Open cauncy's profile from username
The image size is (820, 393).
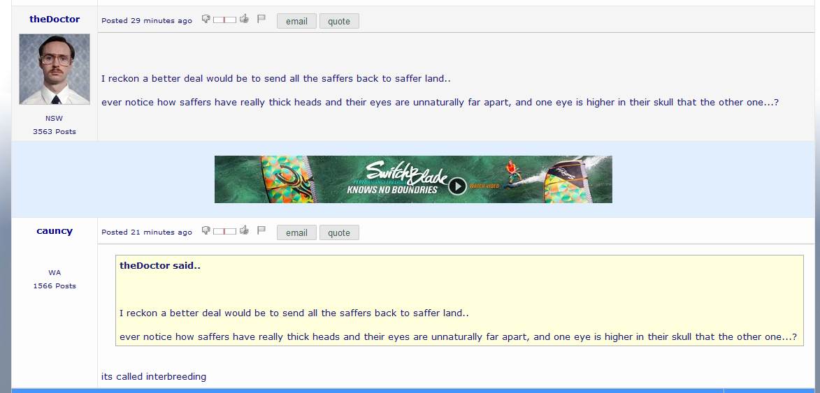coord(55,230)
